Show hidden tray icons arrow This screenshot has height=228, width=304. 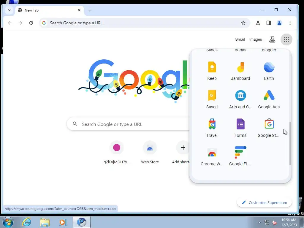[259, 222]
